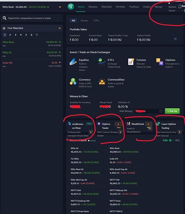Switch to watchlist page 1

click(5, 35)
